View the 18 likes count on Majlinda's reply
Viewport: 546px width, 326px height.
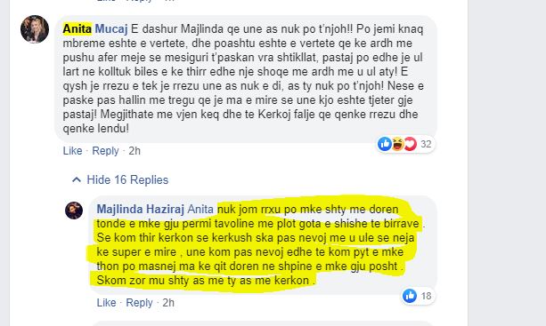(427, 296)
